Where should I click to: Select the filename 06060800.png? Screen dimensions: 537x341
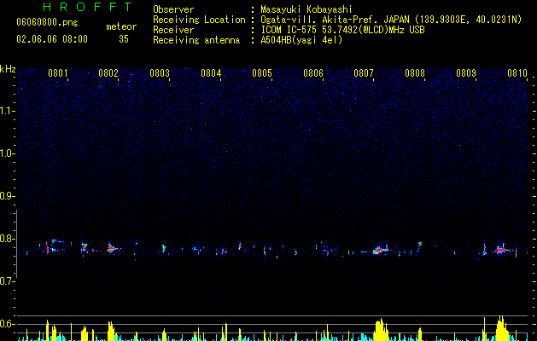coord(47,22)
